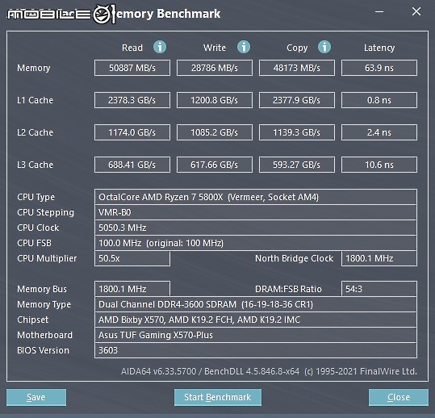Click the Memory Type field
The width and height of the screenshot is (435, 418).
click(256, 304)
